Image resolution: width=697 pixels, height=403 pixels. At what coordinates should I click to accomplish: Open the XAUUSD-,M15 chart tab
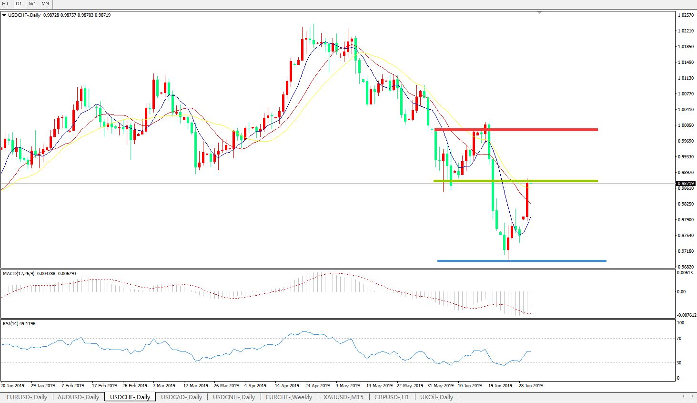[x=343, y=397]
